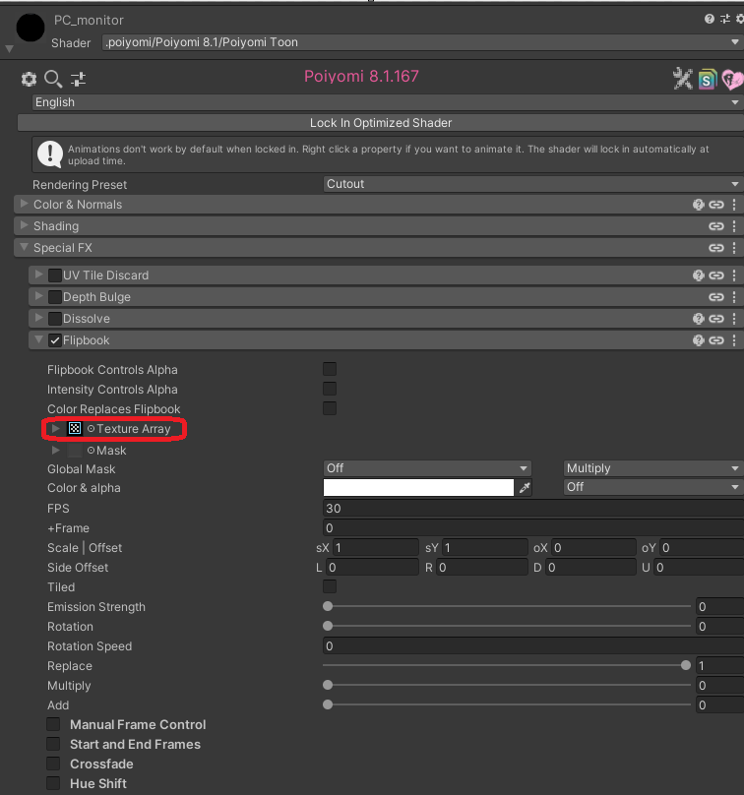The height and width of the screenshot is (795, 744).
Task: Click link icon on Depth Bulge row
Action: tap(716, 297)
